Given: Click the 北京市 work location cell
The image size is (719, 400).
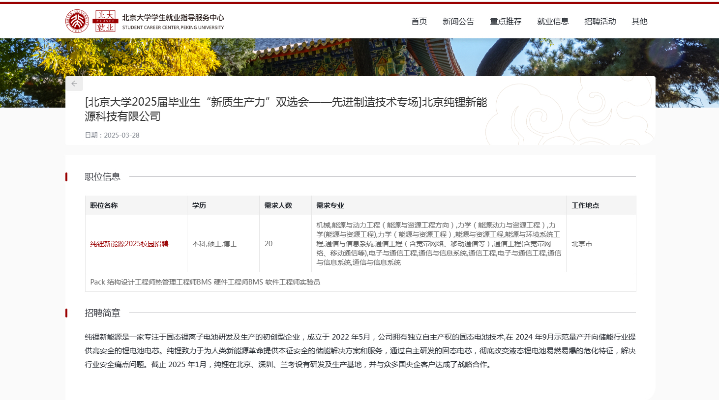Looking at the screenshot, I should (x=601, y=244).
